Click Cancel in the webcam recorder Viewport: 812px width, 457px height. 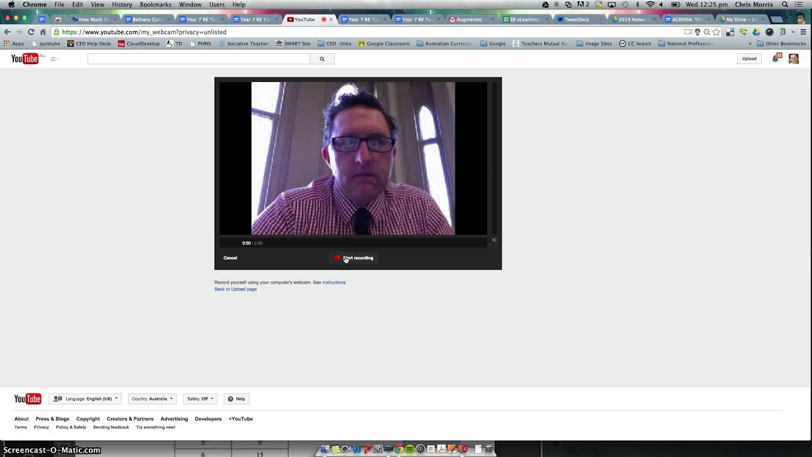pos(230,258)
